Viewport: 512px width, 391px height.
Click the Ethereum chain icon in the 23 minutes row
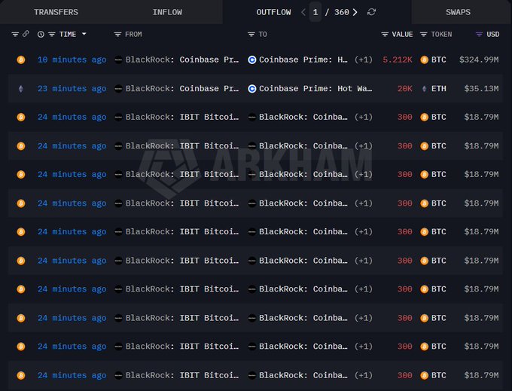pyautogui.click(x=21, y=89)
